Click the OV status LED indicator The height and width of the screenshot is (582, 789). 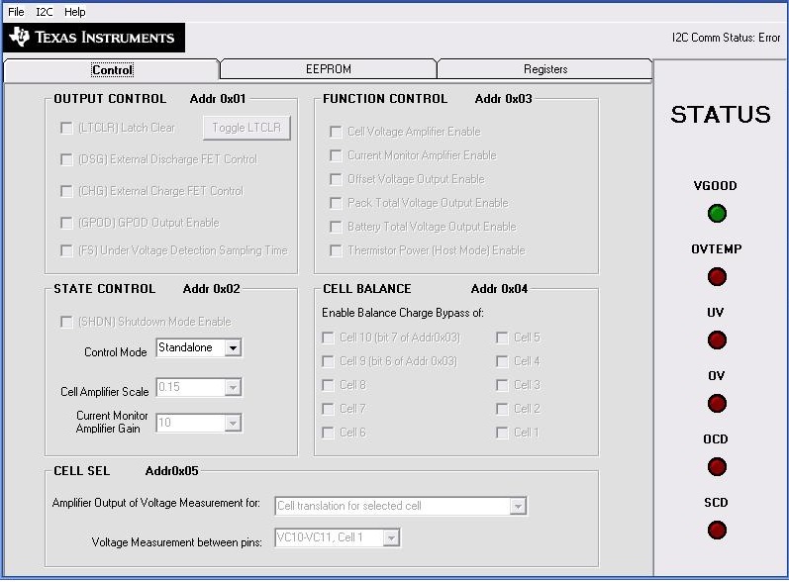pyautogui.click(x=717, y=403)
